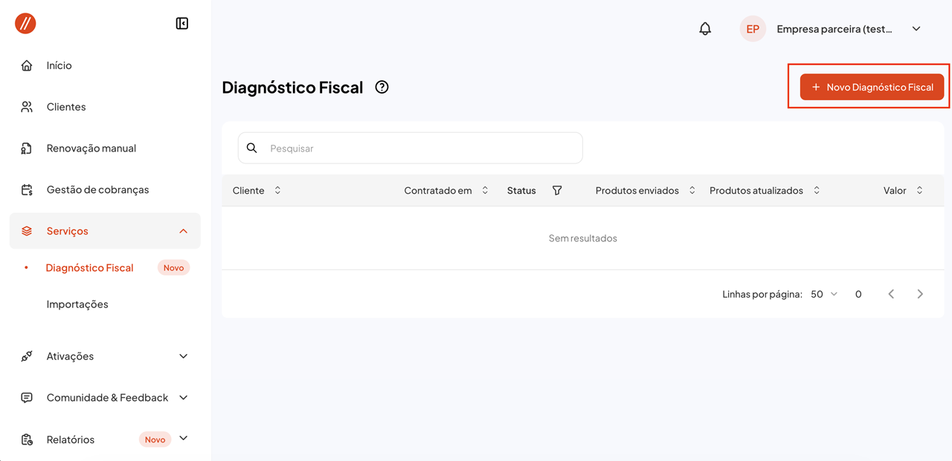Open the help icon beside Diagnóstico Fiscal

pos(382,87)
